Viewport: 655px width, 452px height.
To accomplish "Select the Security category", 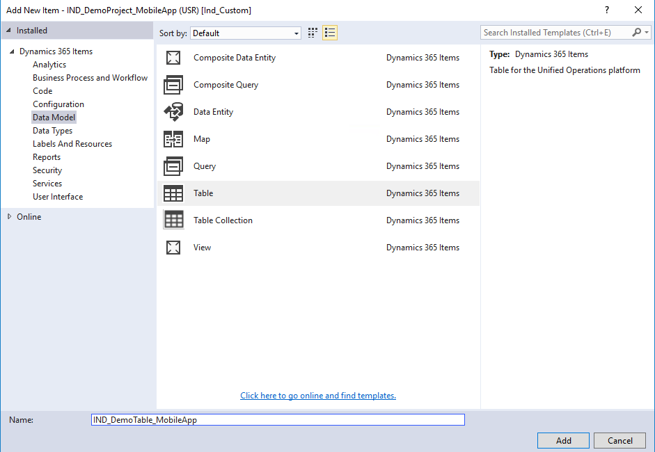I will click(47, 170).
